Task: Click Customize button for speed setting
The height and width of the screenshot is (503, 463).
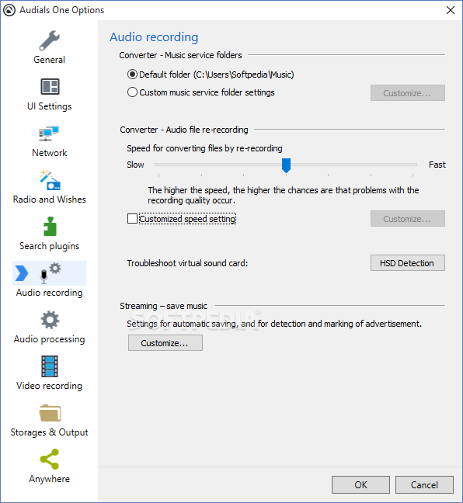Action: pos(407,219)
